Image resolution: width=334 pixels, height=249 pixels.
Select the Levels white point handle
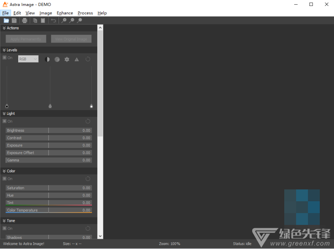tap(91, 106)
